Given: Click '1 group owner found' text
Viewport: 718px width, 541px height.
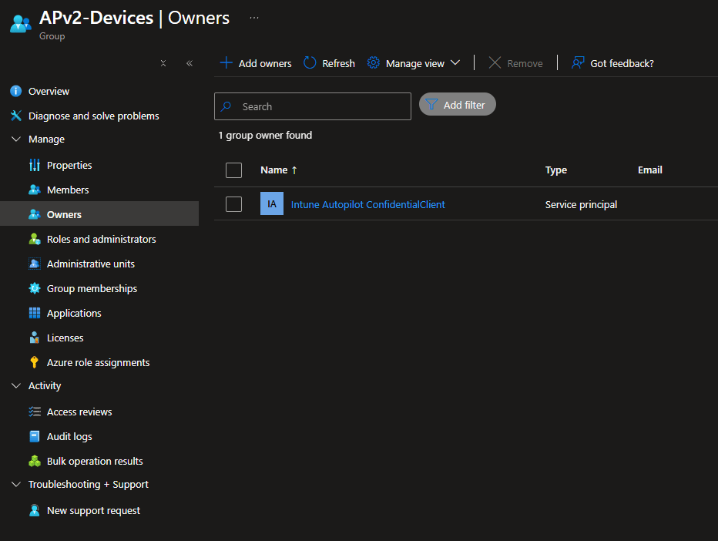Looking at the screenshot, I should coord(265,135).
